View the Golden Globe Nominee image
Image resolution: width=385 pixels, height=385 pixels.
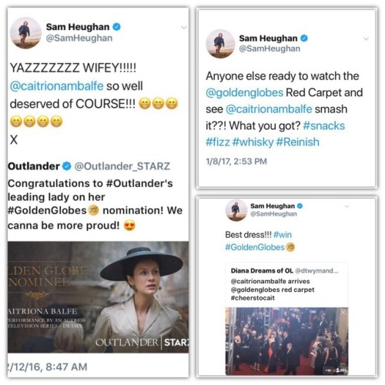[x=98, y=297]
